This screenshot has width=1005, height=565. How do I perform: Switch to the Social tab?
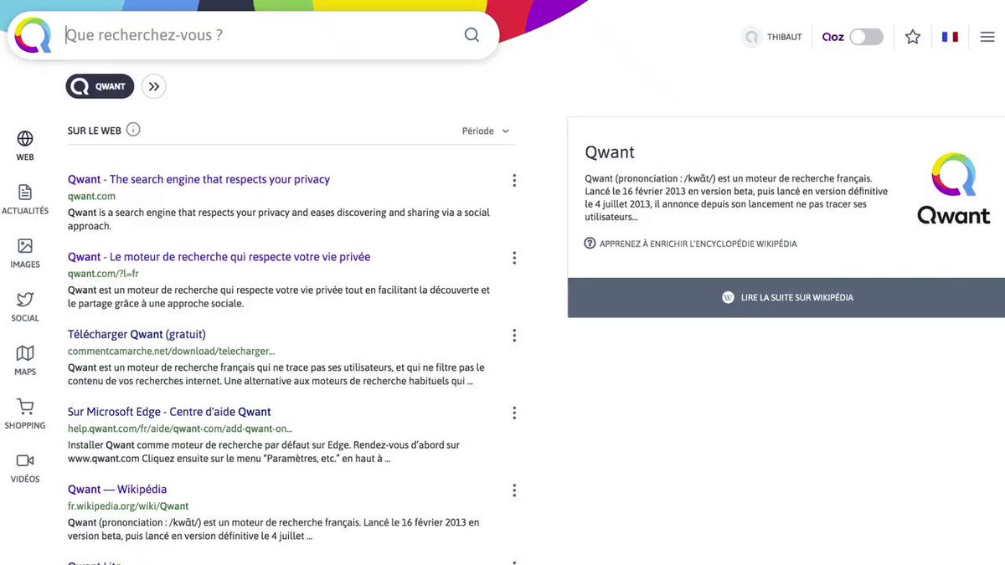click(25, 306)
